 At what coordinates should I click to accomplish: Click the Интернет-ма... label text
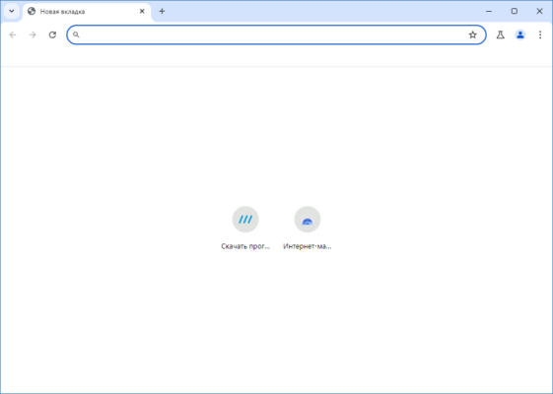(x=308, y=246)
